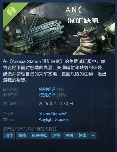Open the 探索 tag

[82, 136]
